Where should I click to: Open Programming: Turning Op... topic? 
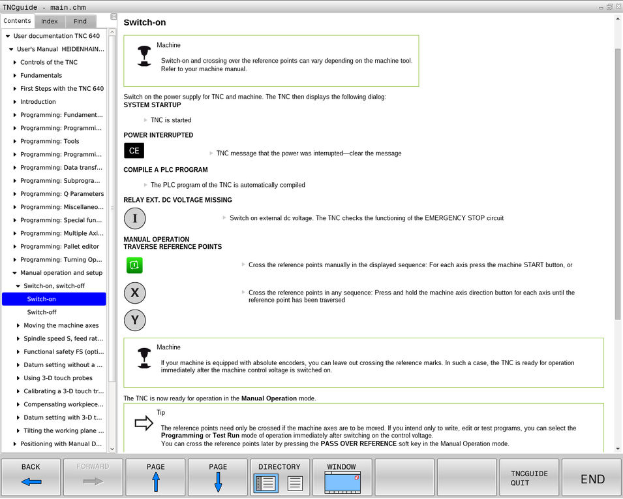click(61, 260)
